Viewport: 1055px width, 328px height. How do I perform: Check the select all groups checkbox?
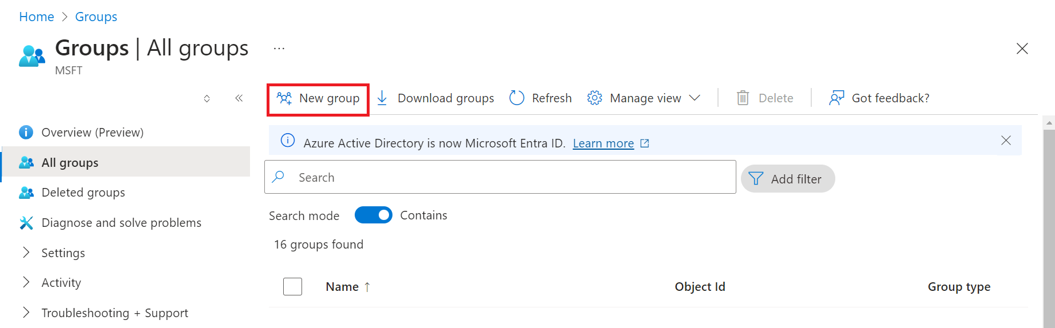(292, 286)
